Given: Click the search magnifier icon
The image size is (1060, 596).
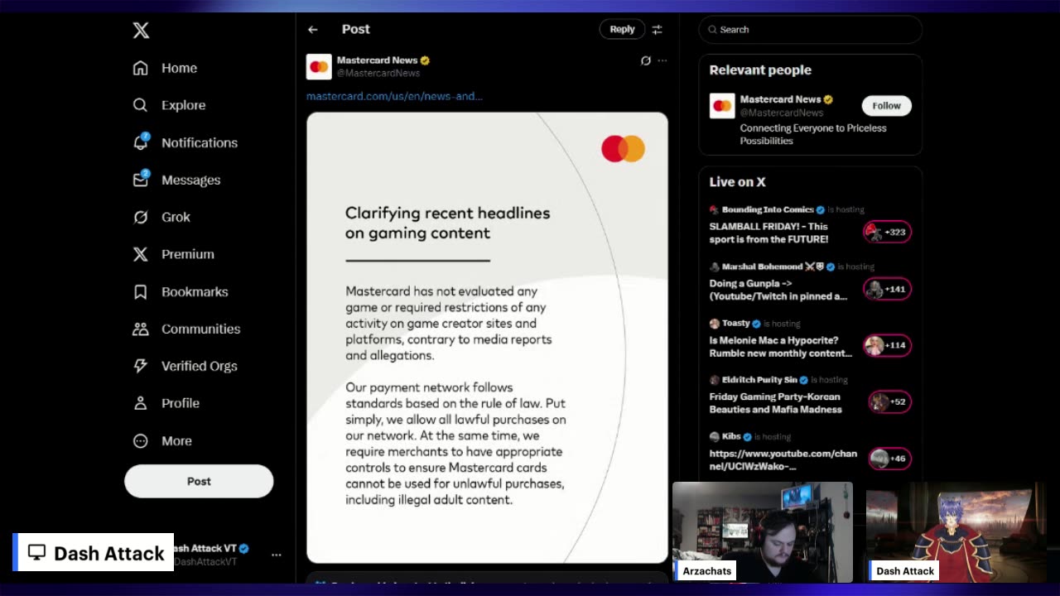Looking at the screenshot, I should tap(712, 30).
